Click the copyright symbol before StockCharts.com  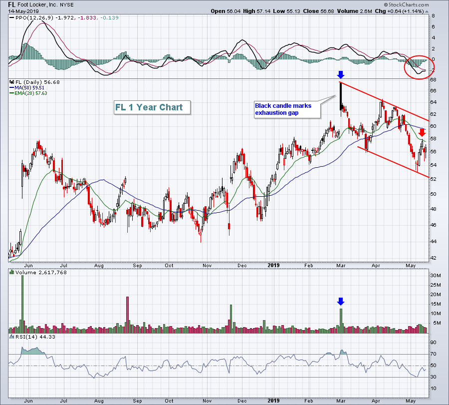386,4
